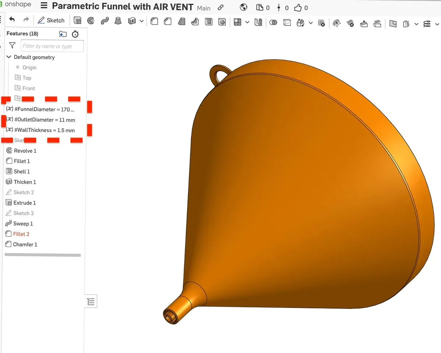Click the copies count icon
The width and height of the screenshot is (441, 353).
(x=260, y=7)
